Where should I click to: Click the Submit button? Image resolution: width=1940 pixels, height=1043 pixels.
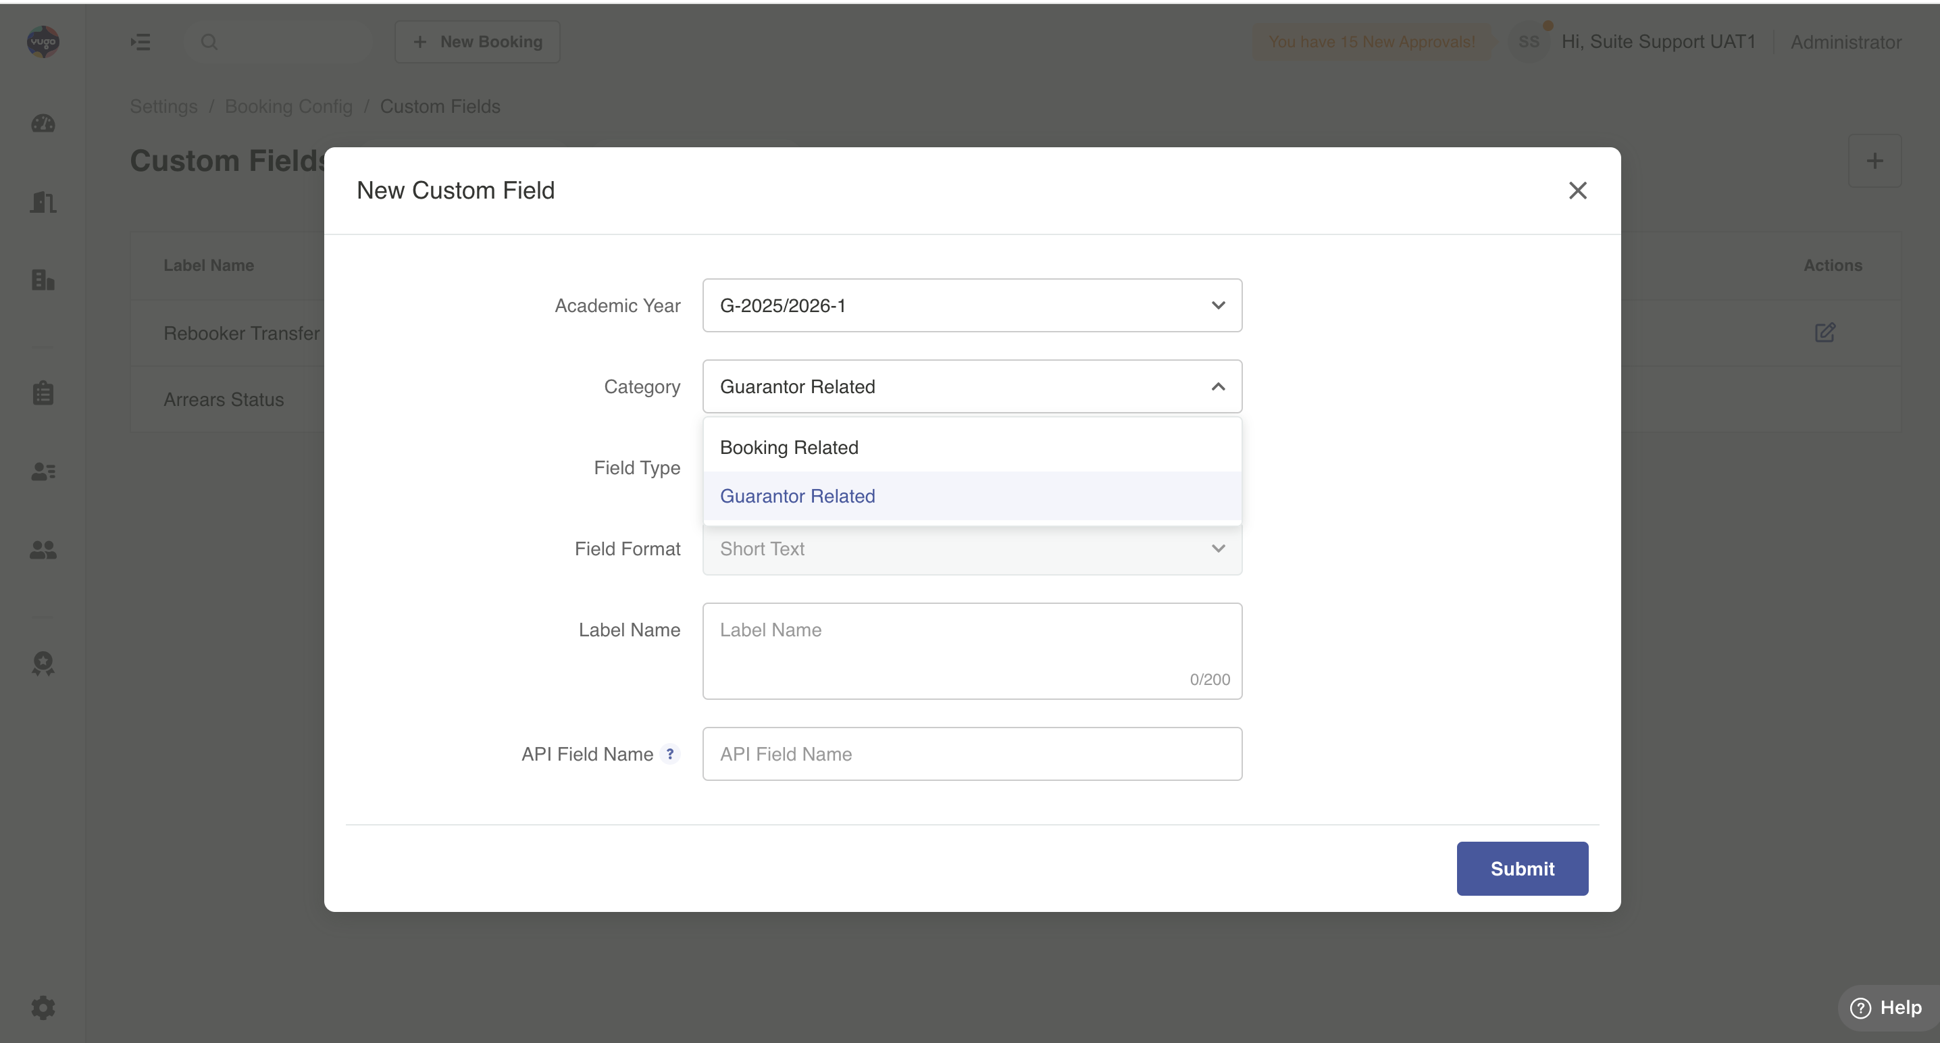pyautogui.click(x=1521, y=868)
